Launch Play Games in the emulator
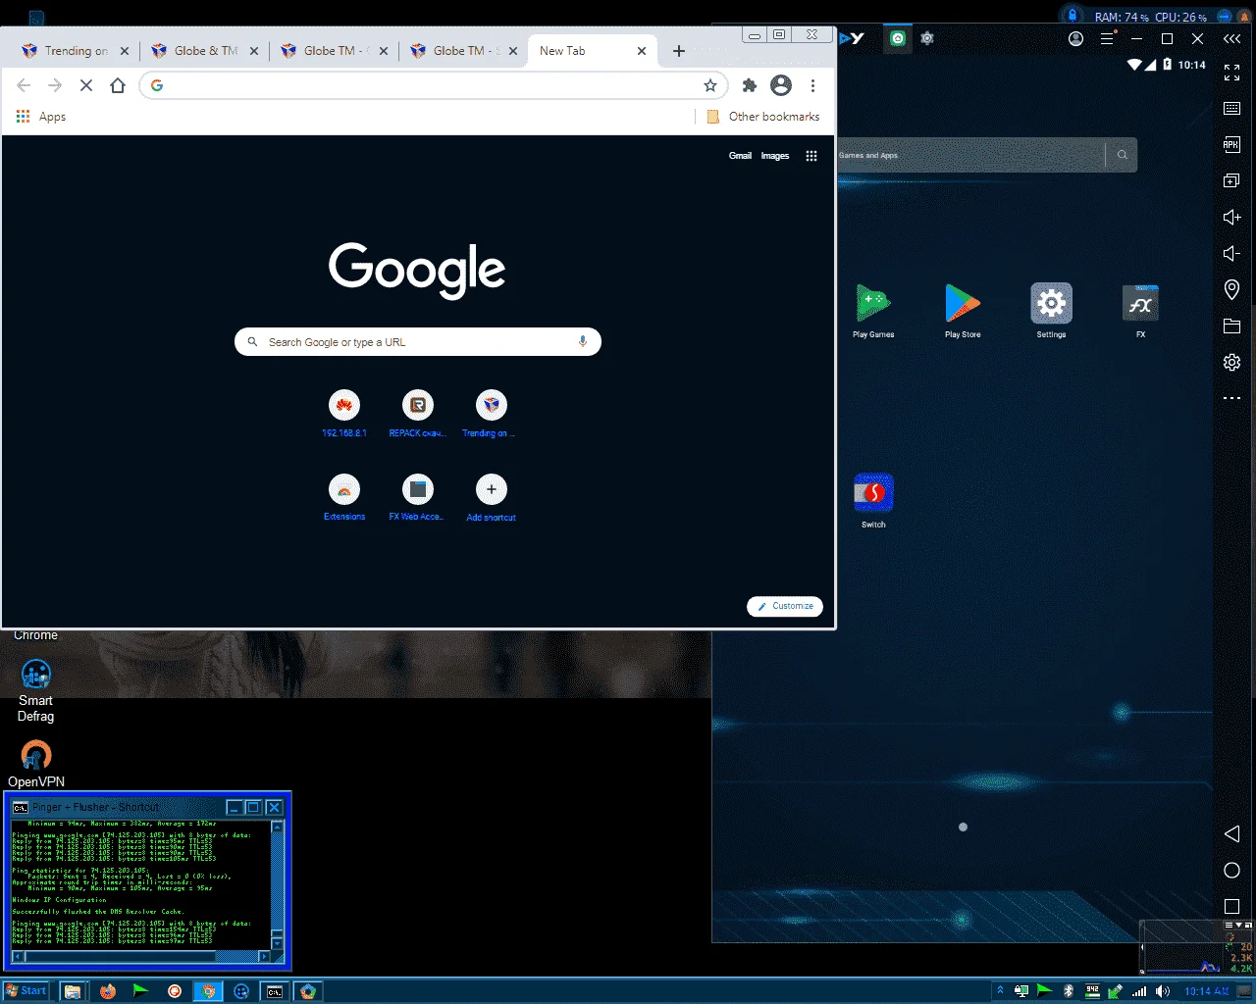 click(873, 311)
